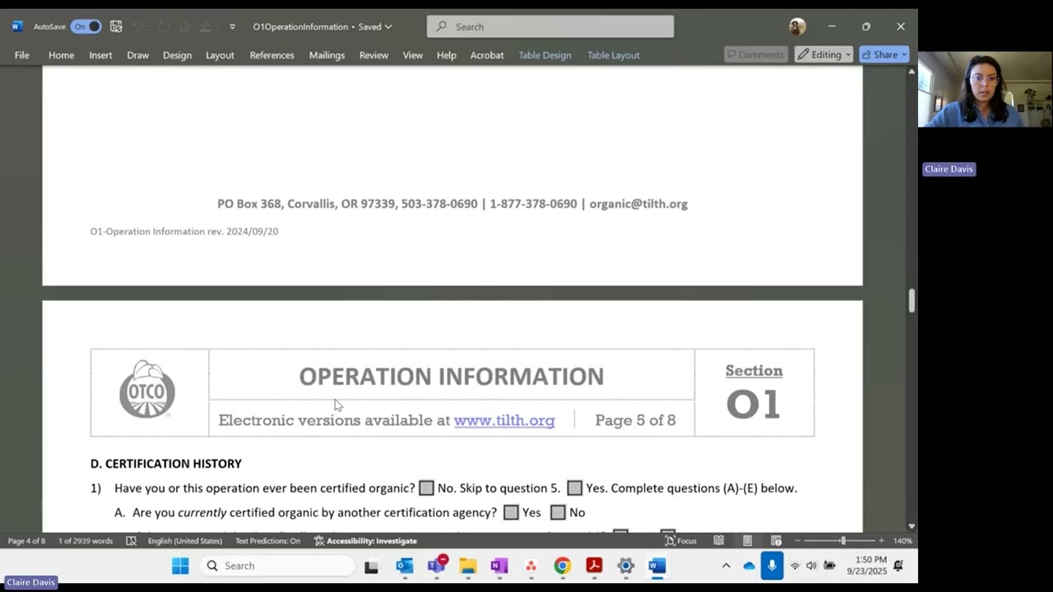Open the user account avatar

(796, 26)
